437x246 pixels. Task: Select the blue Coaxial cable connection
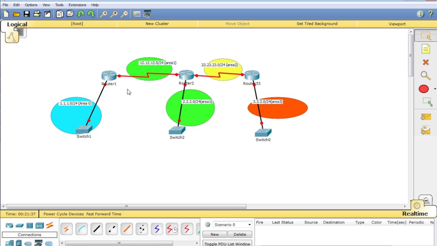[157, 229]
